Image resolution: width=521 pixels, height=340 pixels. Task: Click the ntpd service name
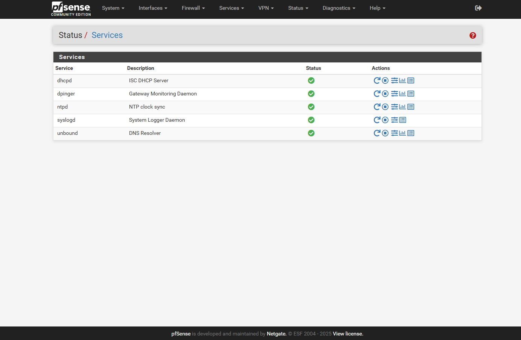(x=62, y=107)
